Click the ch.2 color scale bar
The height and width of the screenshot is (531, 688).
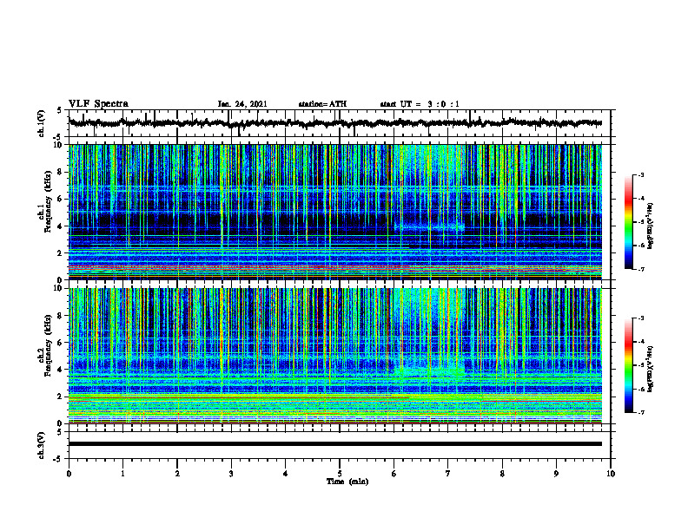[x=628, y=365]
